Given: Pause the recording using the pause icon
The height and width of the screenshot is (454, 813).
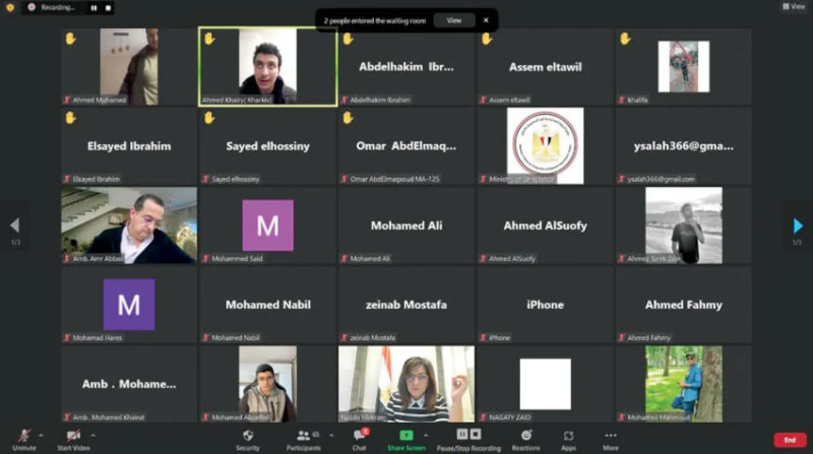Looking at the screenshot, I should pos(462,434).
